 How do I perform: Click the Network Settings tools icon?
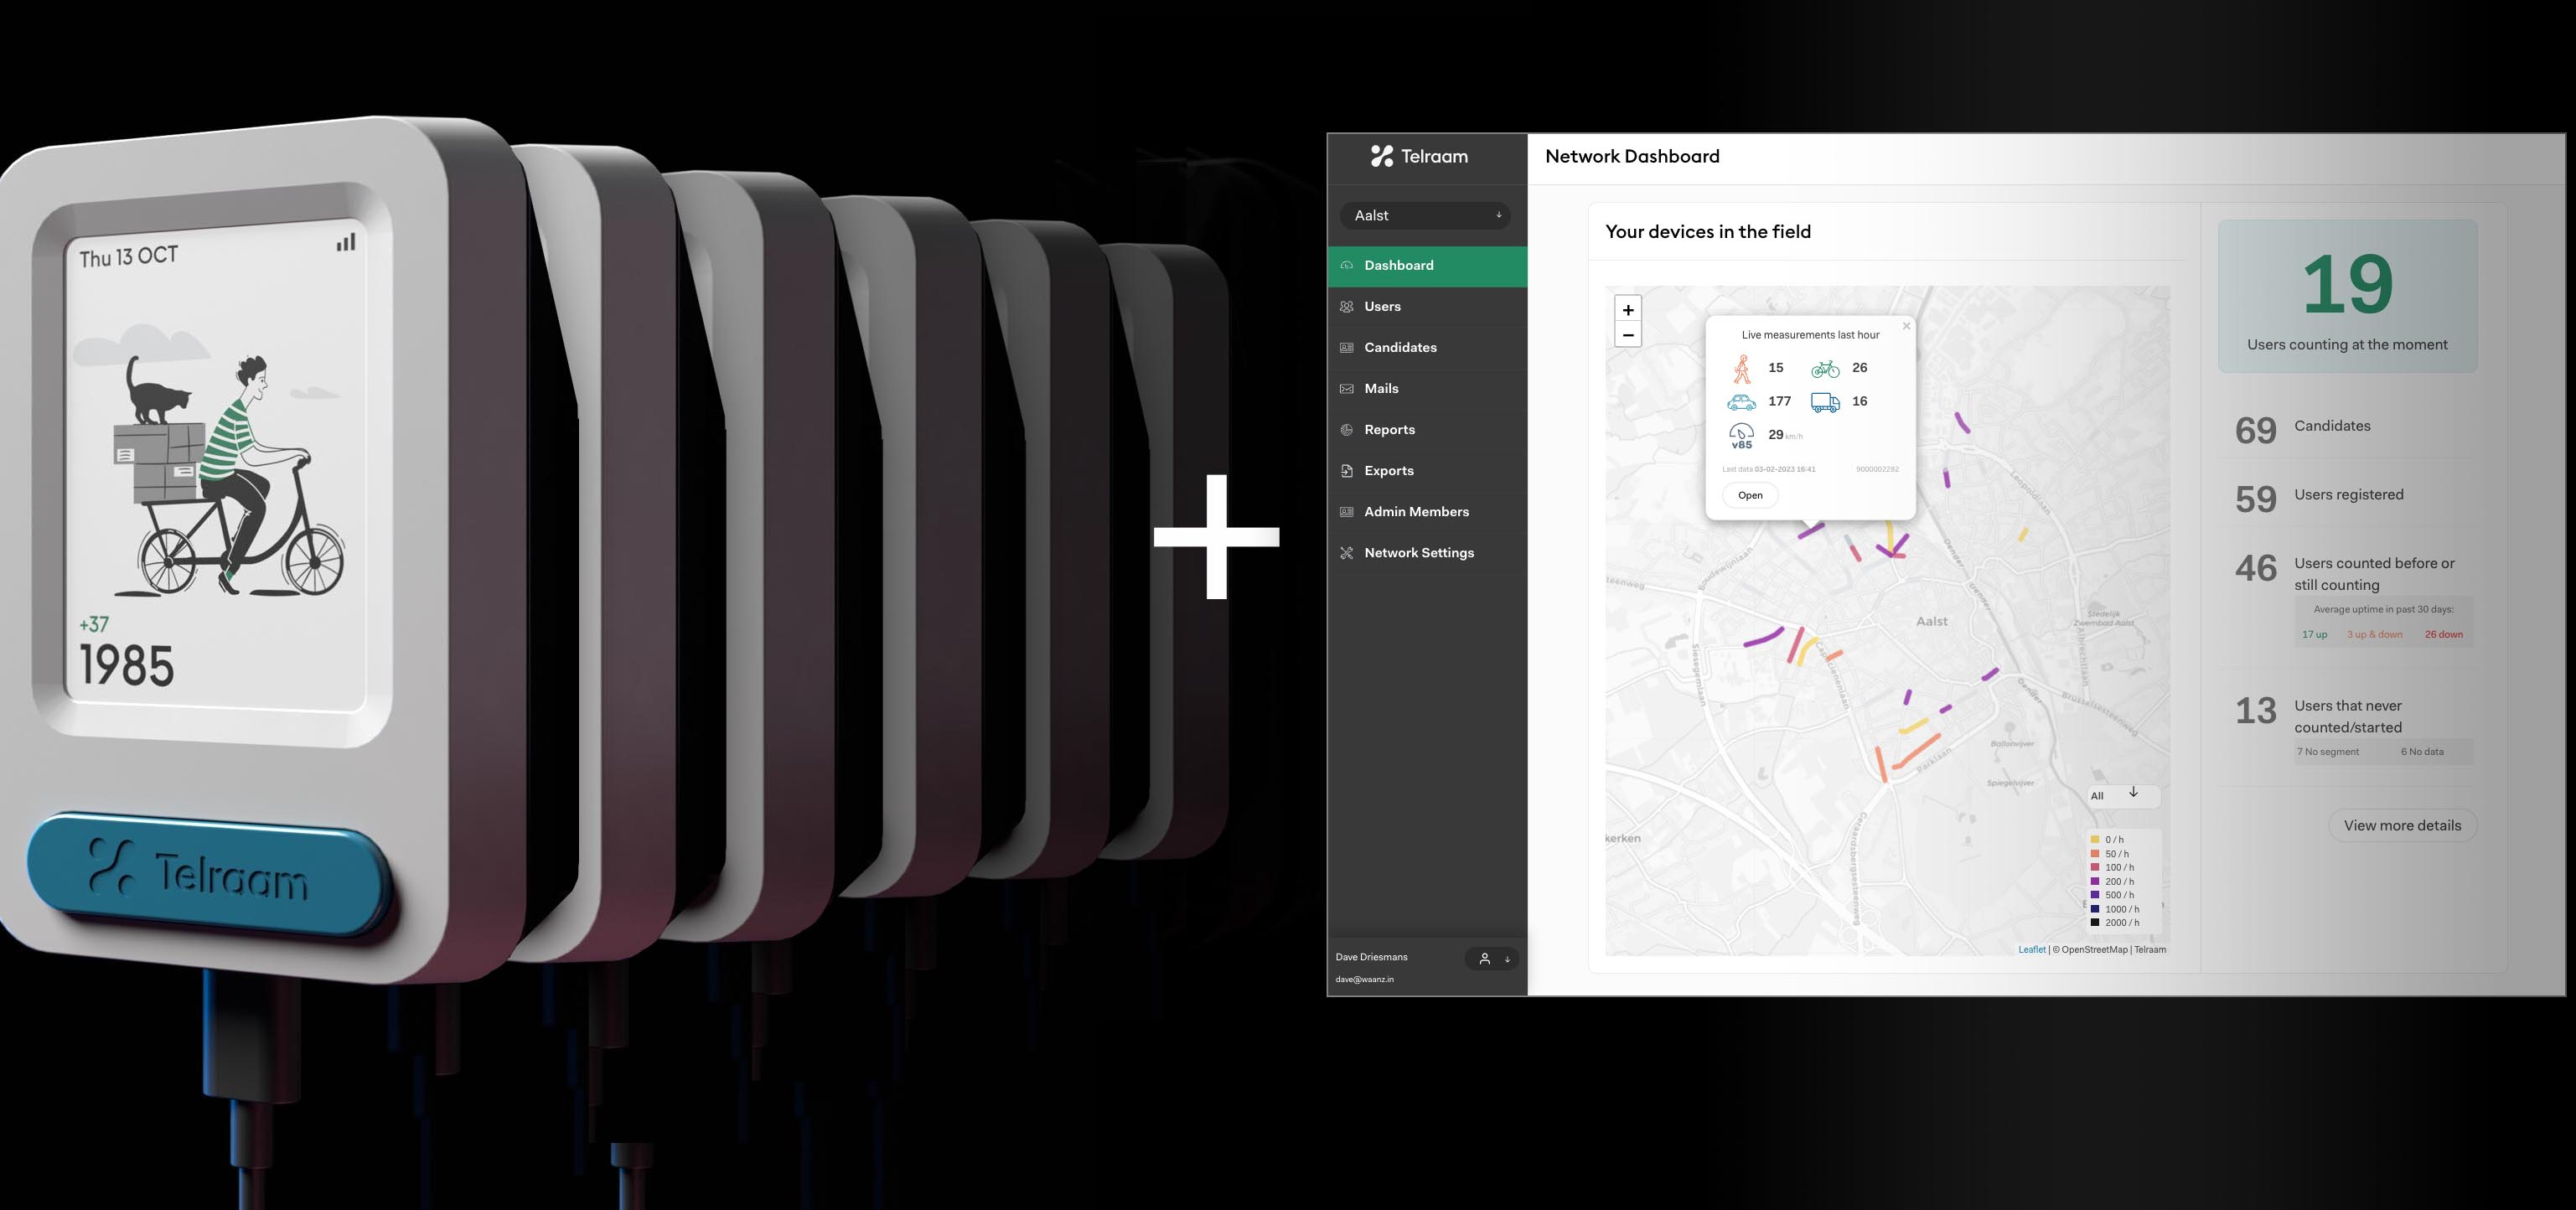(1346, 553)
